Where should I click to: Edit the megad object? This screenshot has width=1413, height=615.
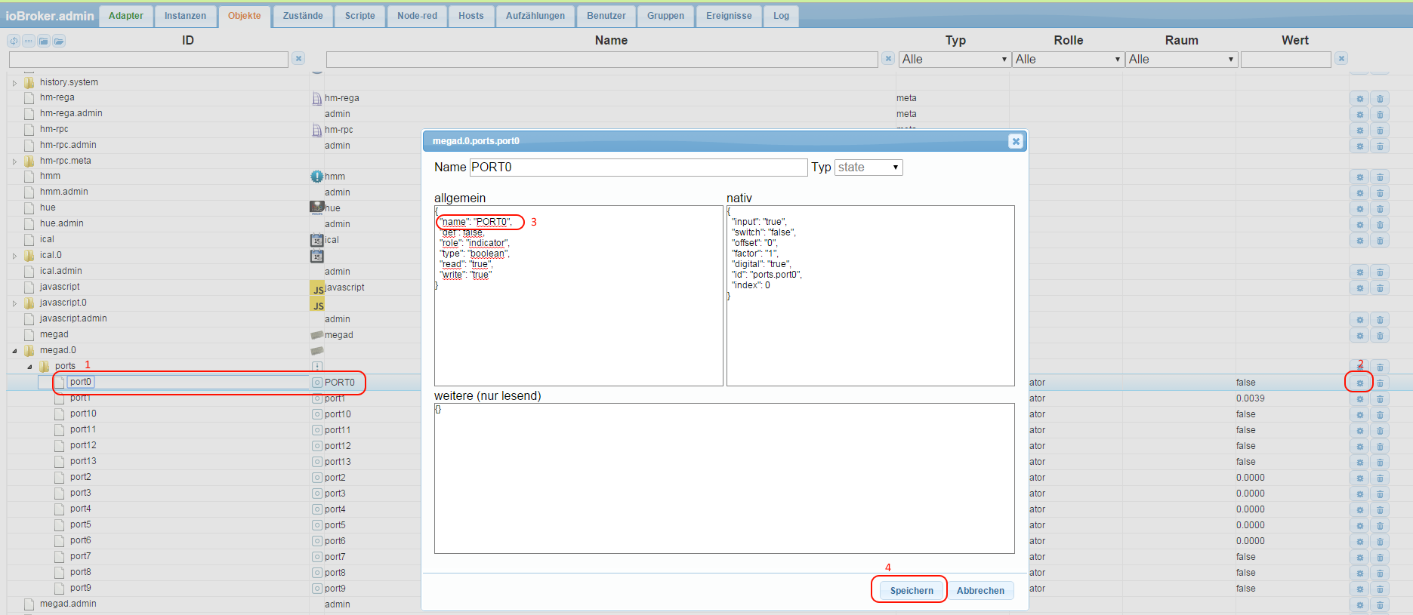coord(1360,336)
